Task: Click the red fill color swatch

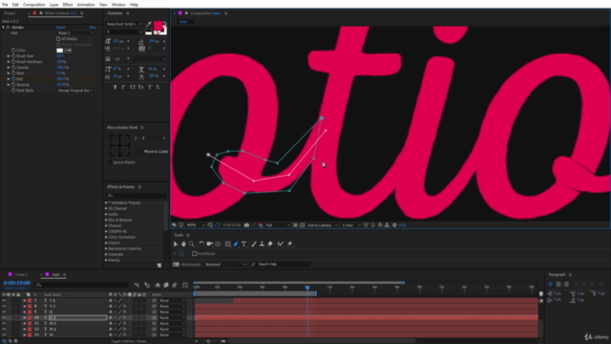Action: (x=158, y=26)
